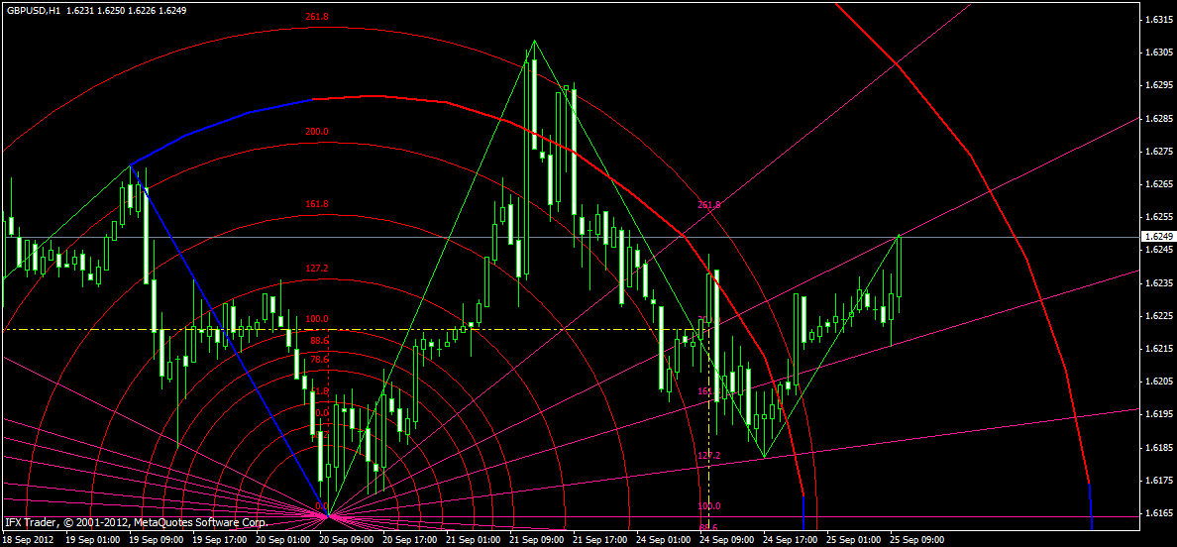Click the magenta 100.0 Fibonacci label
Viewport: 1177px width, 547px height.
708,505
